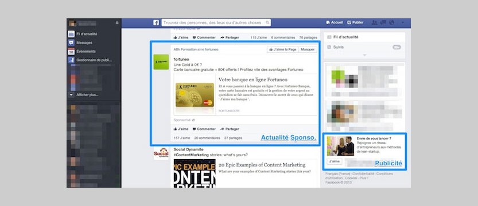Open the messages icon in top bar
The width and height of the screenshot is (478, 206).
[x=383, y=22]
